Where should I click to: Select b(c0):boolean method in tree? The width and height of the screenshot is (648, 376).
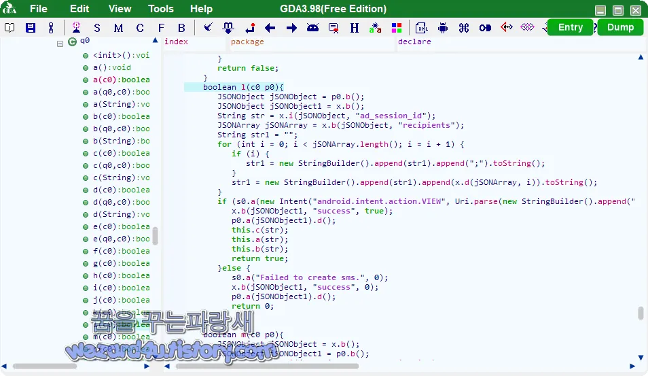click(121, 116)
